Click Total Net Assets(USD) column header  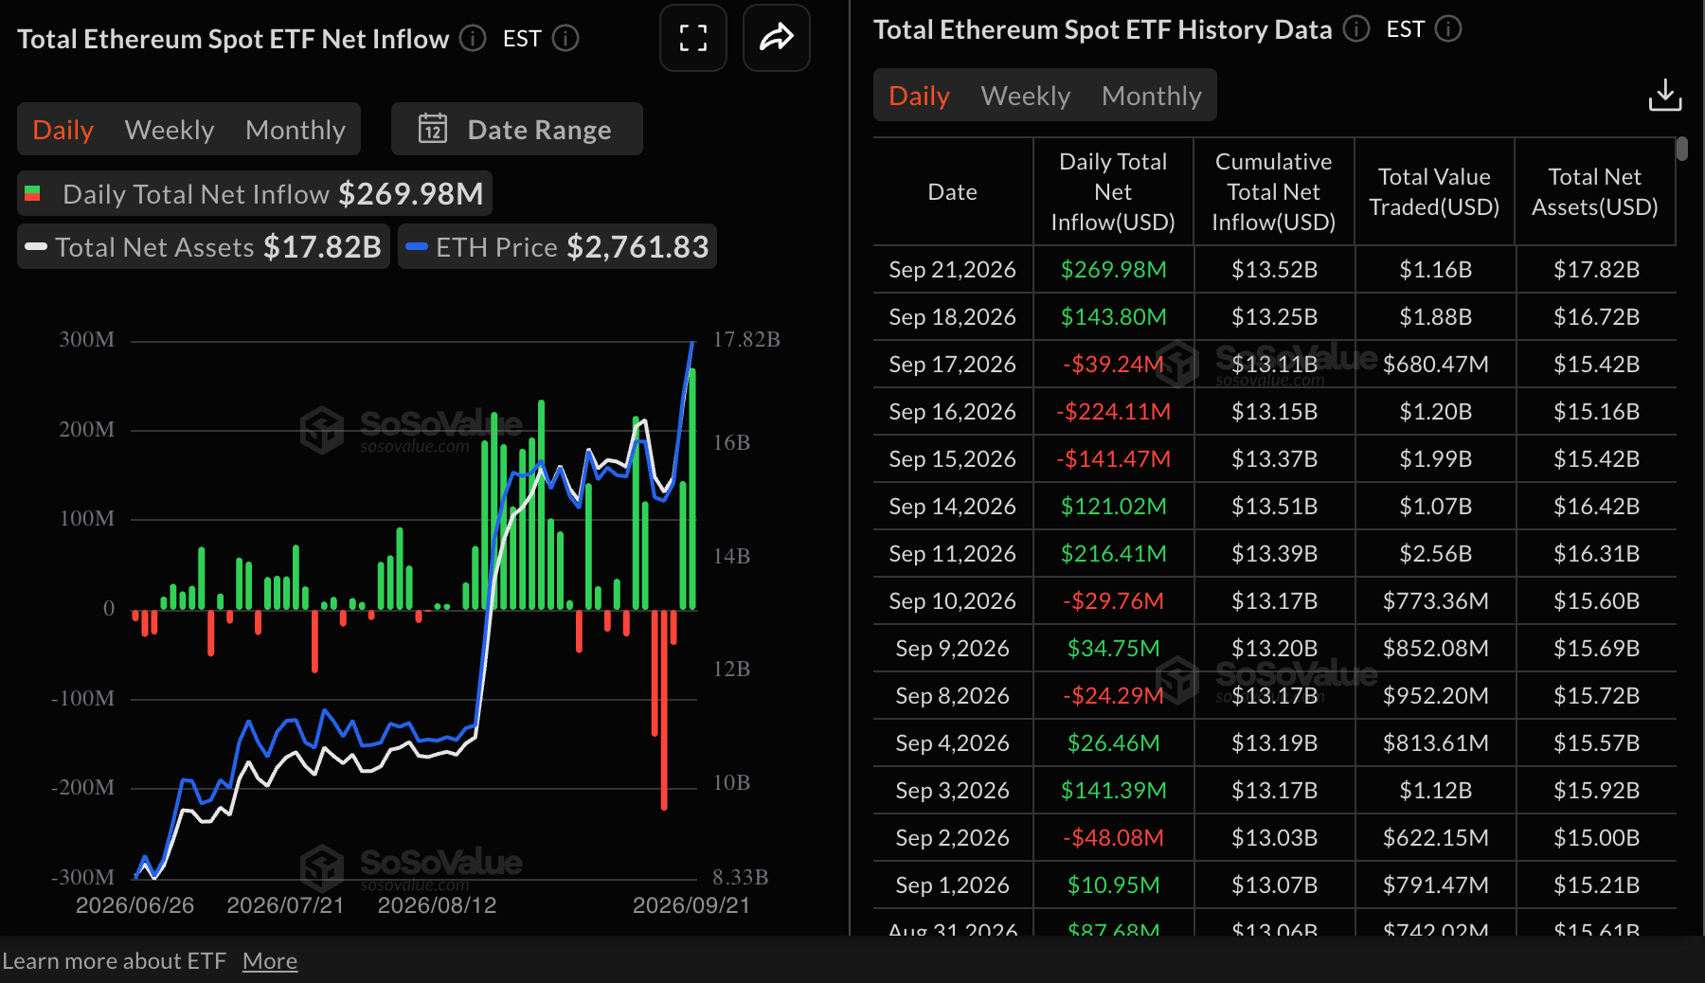coord(1595,192)
